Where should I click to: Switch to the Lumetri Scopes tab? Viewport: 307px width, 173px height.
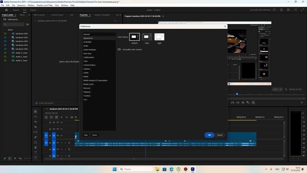tap(57, 15)
